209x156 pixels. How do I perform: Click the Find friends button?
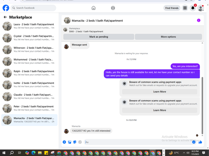pyautogui.click(x=172, y=8)
